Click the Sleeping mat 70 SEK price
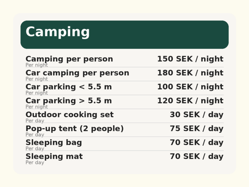The width and height of the screenshot is (249, 187). (x=196, y=156)
